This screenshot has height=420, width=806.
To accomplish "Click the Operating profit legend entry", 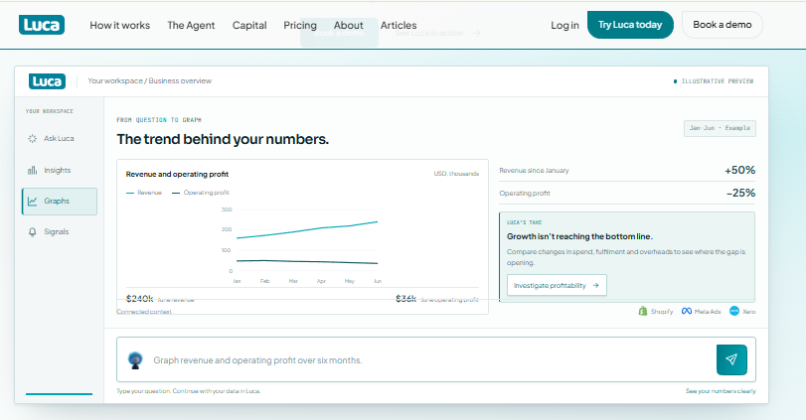I will 201,193.
